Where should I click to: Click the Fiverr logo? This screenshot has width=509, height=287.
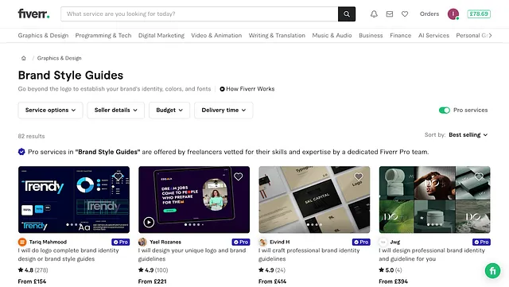pos(33,14)
